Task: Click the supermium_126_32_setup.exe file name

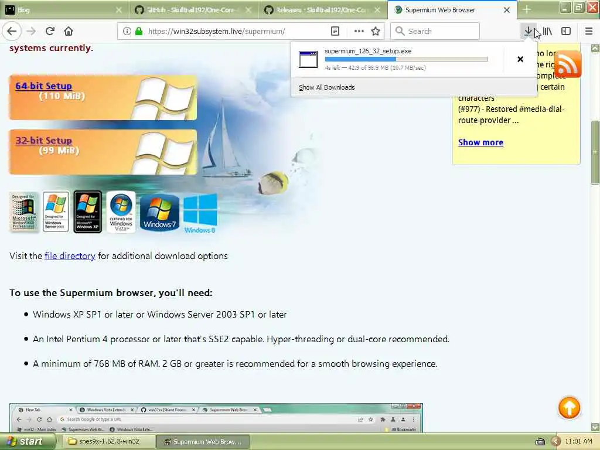Action: click(368, 51)
